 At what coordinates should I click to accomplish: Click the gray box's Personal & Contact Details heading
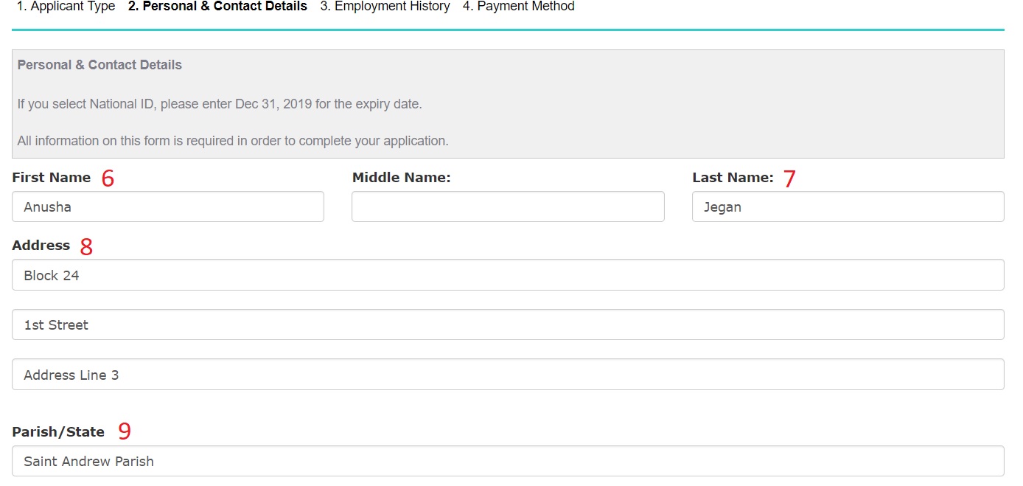[99, 65]
